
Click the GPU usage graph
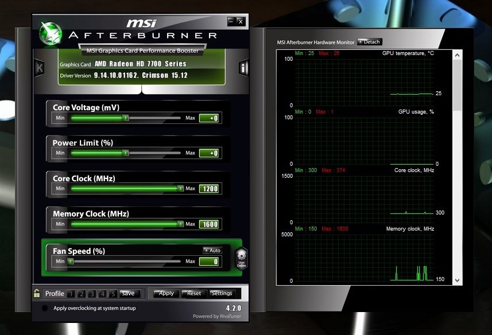[x=365, y=141]
